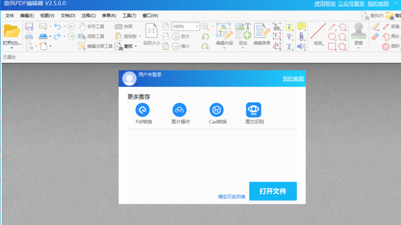Click the Save floppy disk icon
Screen dimensions: 401x225
pyautogui.click(x=29, y=27)
